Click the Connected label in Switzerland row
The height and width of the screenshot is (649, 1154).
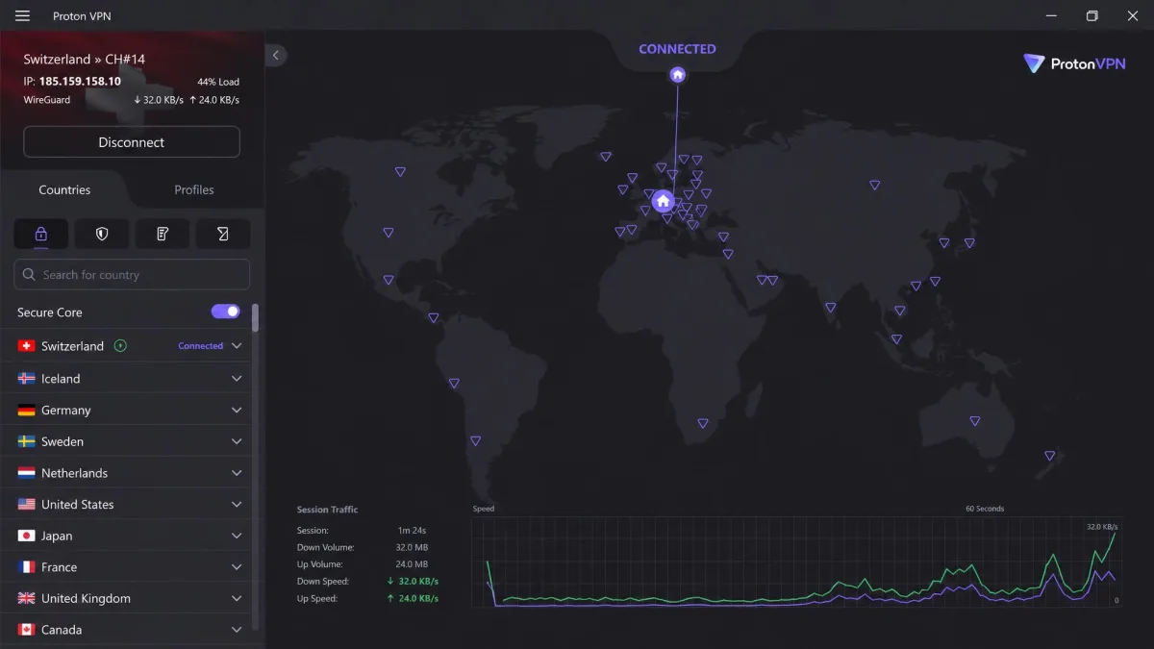tap(200, 346)
